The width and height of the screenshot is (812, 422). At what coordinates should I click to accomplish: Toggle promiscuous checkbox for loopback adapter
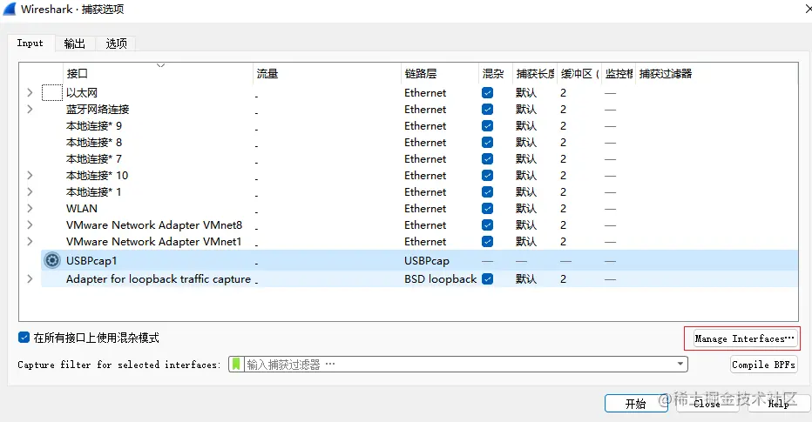pos(487,278)
